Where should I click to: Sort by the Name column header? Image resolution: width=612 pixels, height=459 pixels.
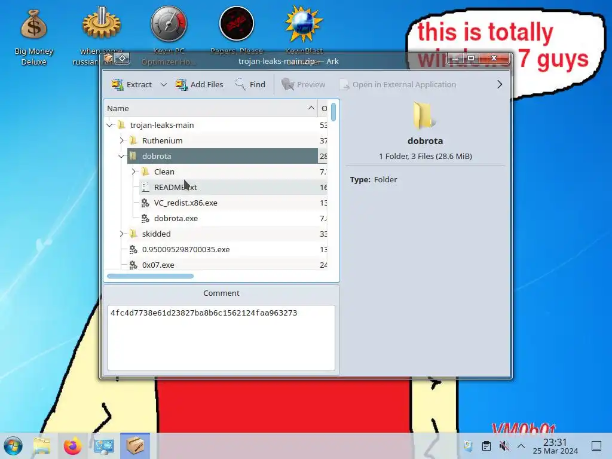211,108
